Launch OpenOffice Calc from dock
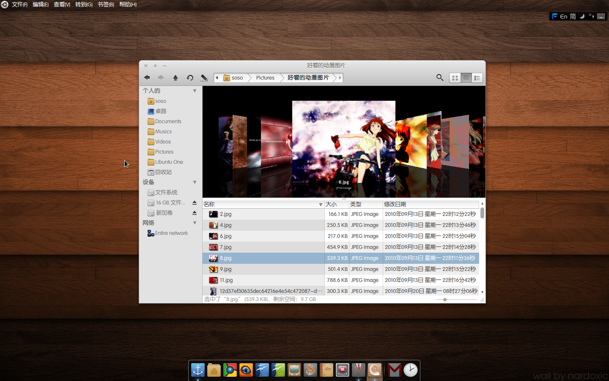The height and width of the screenshot is (381, 609). pos(278,370)
